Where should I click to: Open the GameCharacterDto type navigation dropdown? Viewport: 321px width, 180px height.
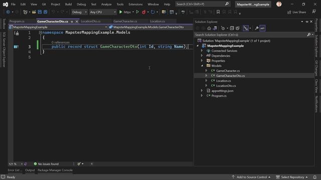[x=150, y=27]
